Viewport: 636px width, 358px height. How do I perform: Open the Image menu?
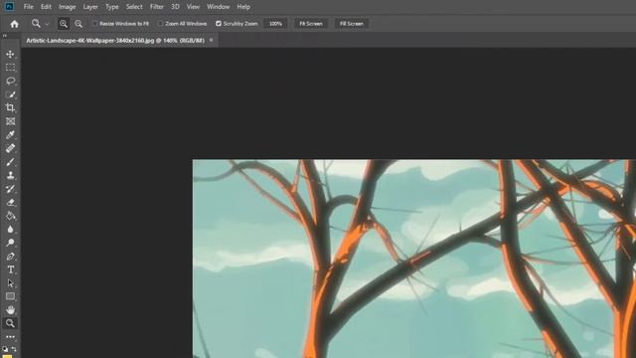tap(67, 7)
